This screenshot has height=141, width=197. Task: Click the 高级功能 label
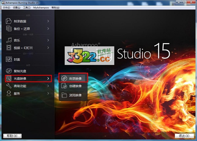(20, 86)
